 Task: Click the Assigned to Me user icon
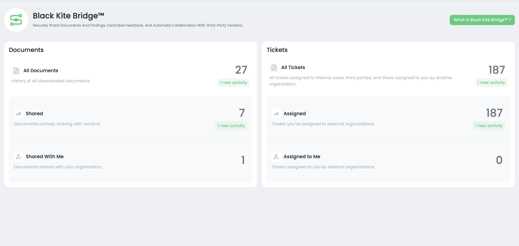pyautogui.click(x=276, y=157)
